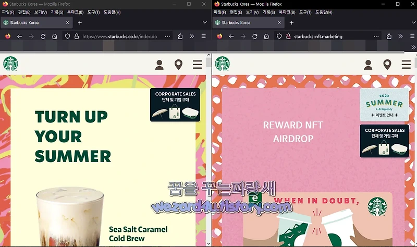Open page actions dots in left address bar
417x247 pixels.
(x=167, y=36)
